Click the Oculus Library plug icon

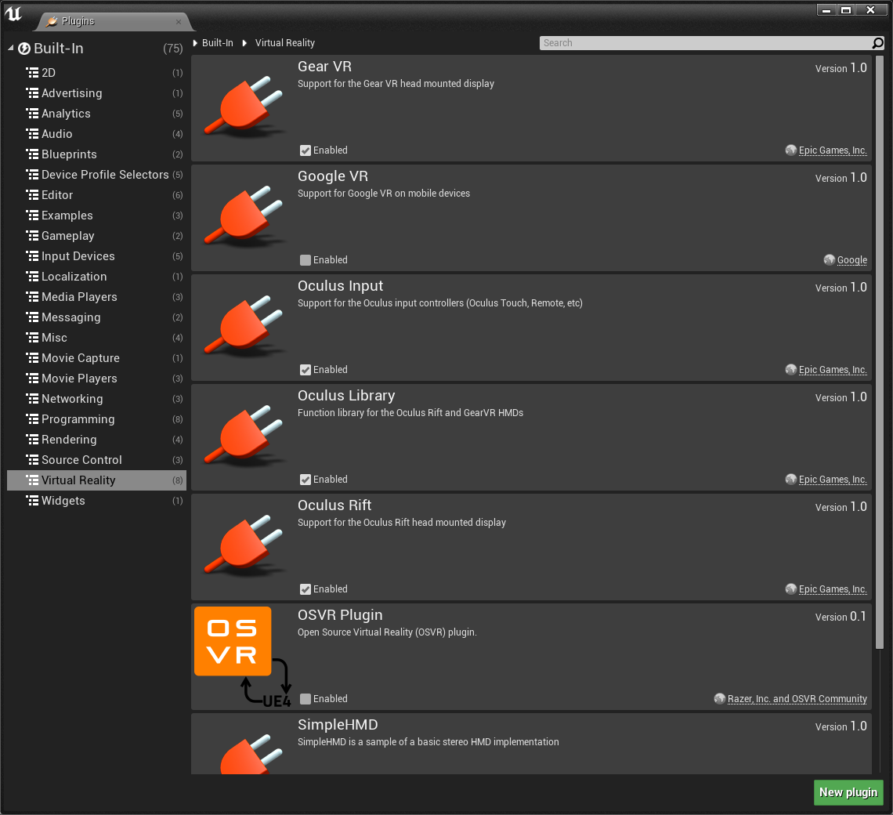244,435
